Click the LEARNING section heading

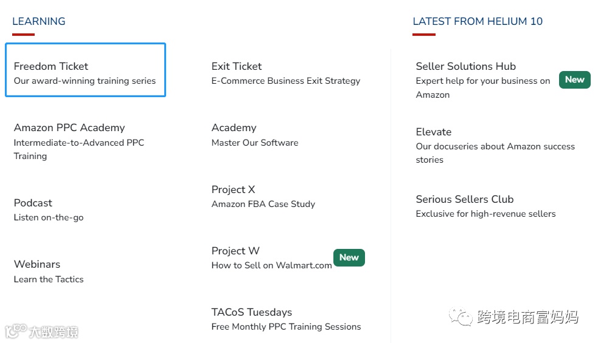(x=39, y=21)
